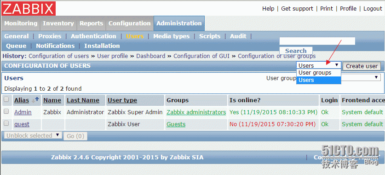Switch to the Configuration tab
This screenshot has height=175, width=385.
[x=129, y=23]
